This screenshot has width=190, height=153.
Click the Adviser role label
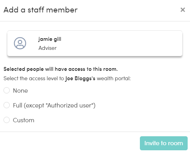[47, 48]
